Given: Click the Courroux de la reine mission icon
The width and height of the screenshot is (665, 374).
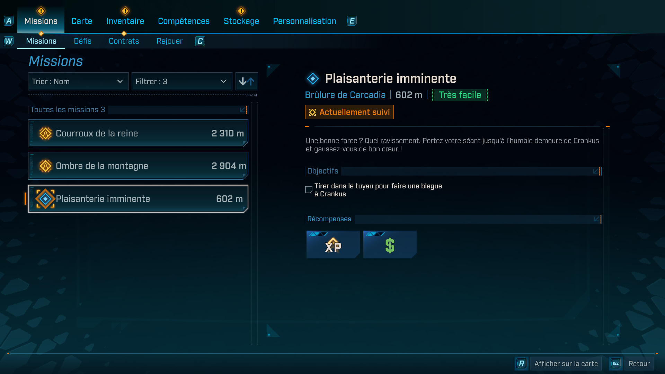Looking at the screenshot, I should pyautogui.click(x=45, y=133).
